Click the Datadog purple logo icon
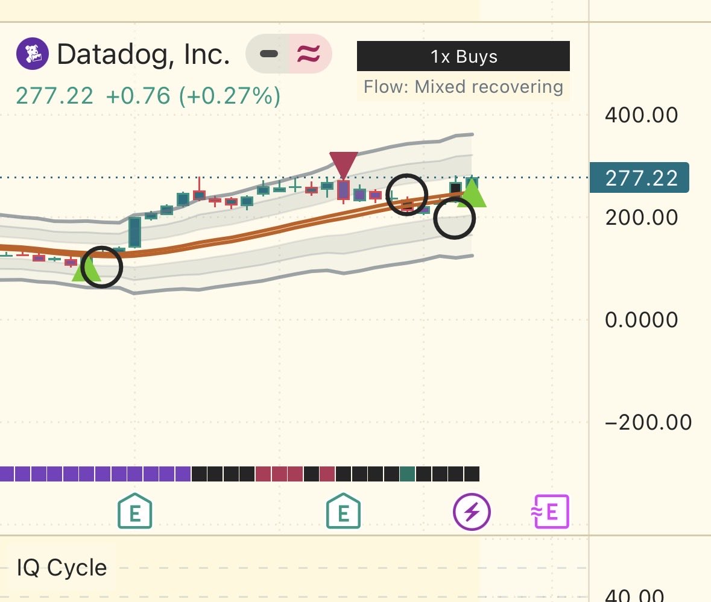This screenshot has height=602, width=711. click(x=32, y=54)
